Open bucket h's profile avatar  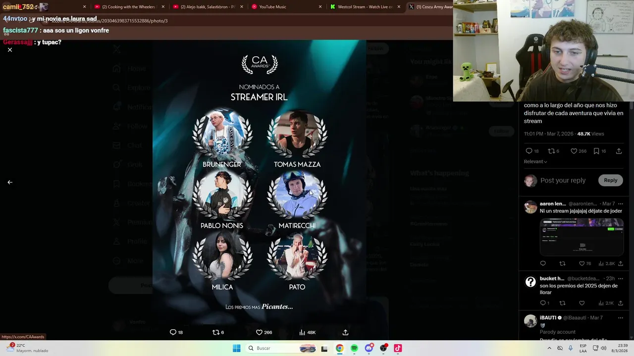click(530, 282)
